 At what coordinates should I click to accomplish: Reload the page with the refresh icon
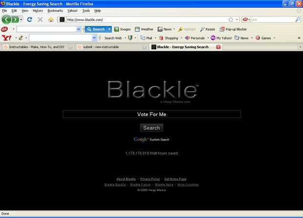pyautogui.click(x=29, y=20)
